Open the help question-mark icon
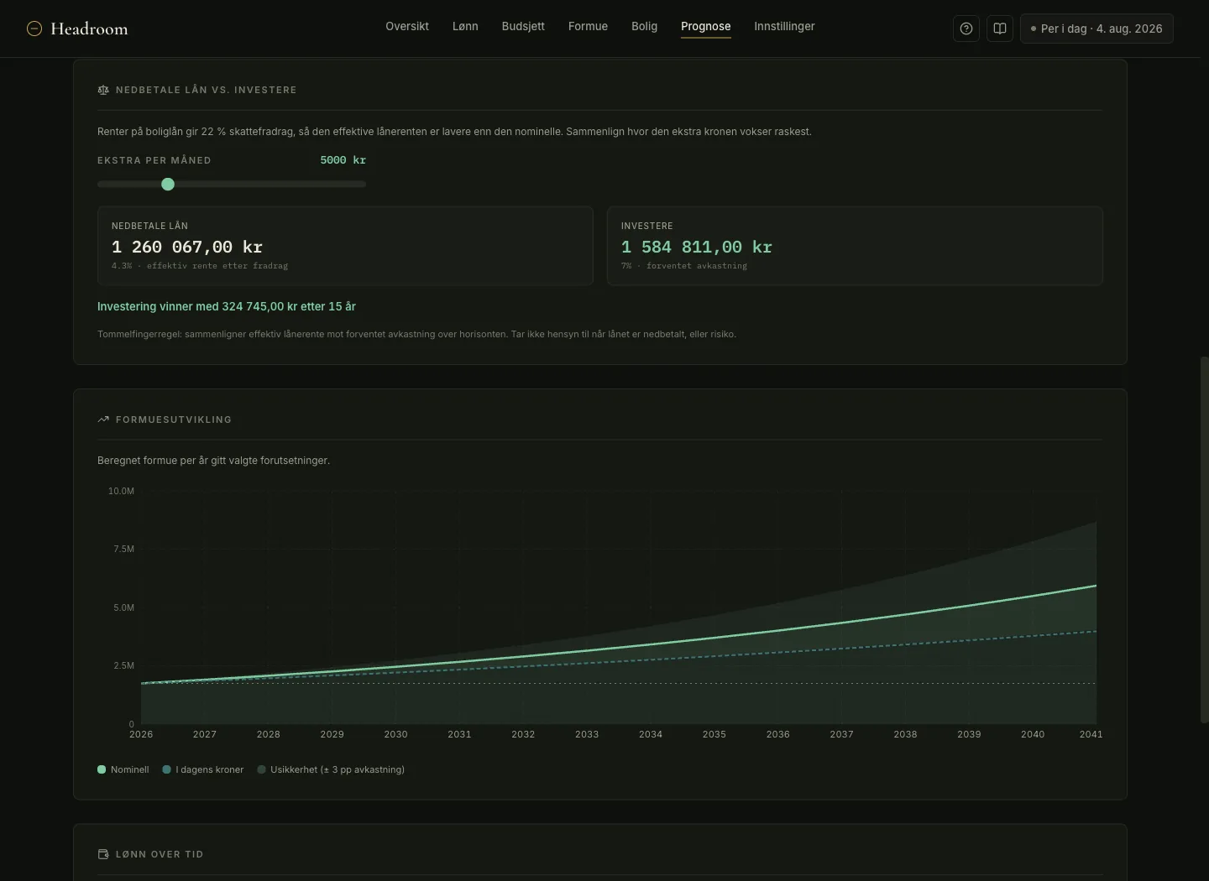This screenshot has height=881, width=1209. [966, 29]
